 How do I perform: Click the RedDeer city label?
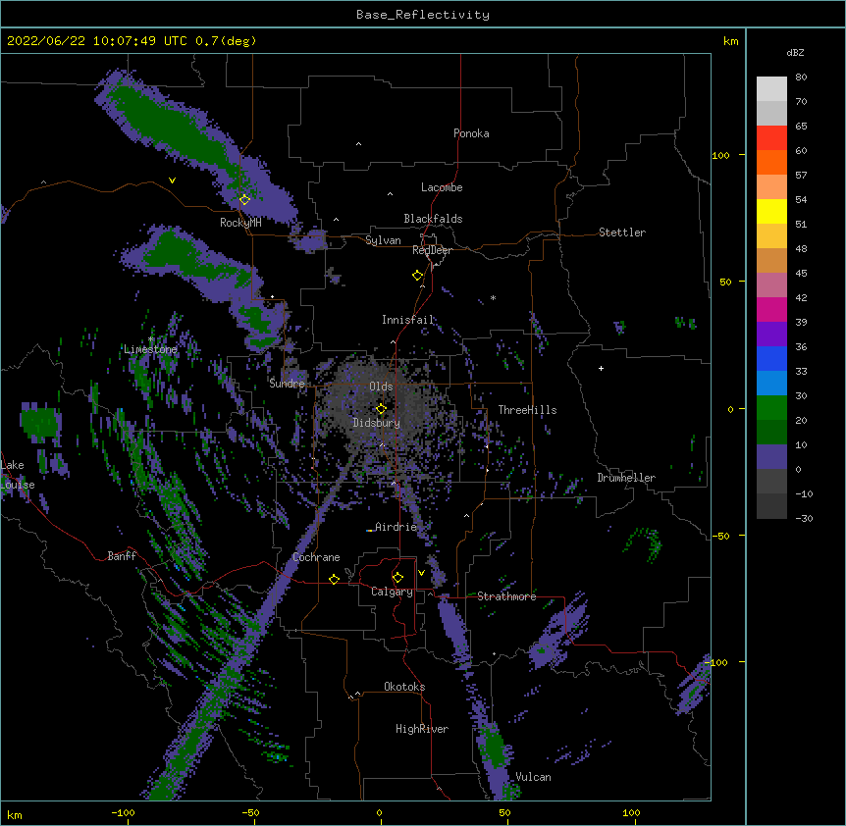click(x=432, y=250)
